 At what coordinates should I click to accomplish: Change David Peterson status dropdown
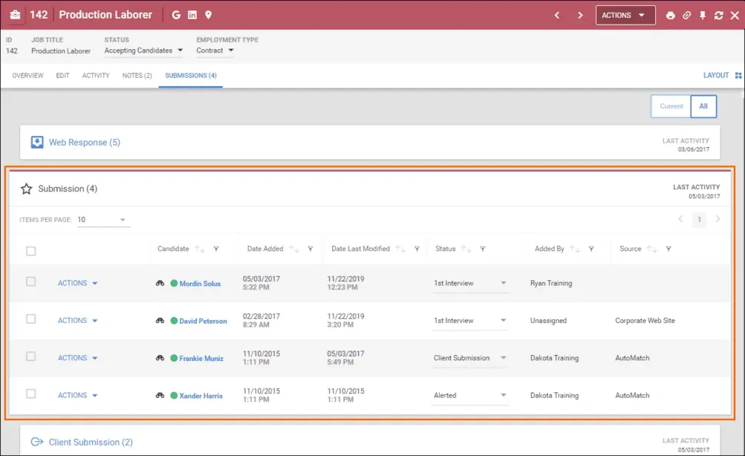click(x=470, y=321)
